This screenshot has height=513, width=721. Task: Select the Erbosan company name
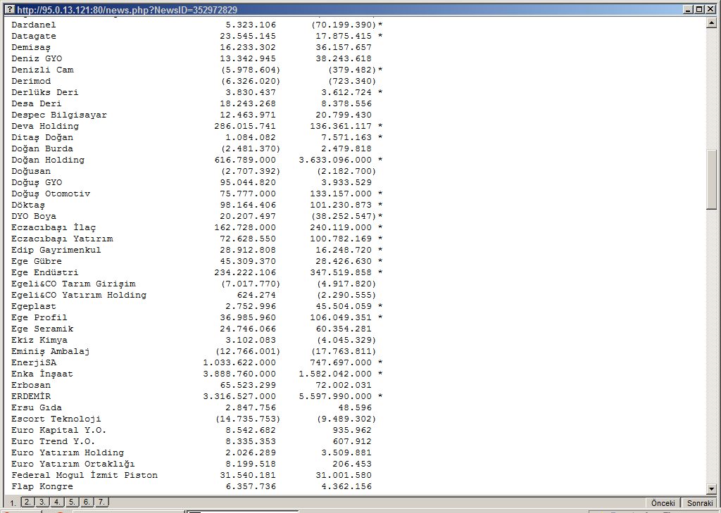[31, 385]
